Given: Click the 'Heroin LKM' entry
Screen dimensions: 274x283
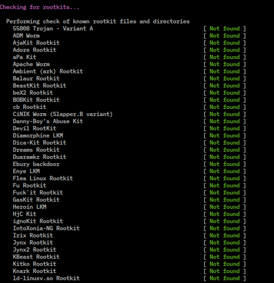Looking at the screenshot, I should [x=30, y=207].
